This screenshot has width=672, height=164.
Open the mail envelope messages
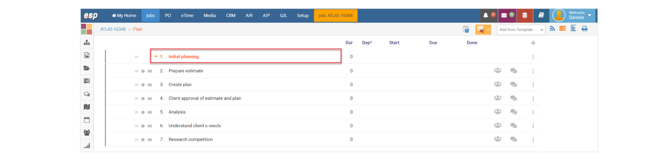tap(504, 16)
